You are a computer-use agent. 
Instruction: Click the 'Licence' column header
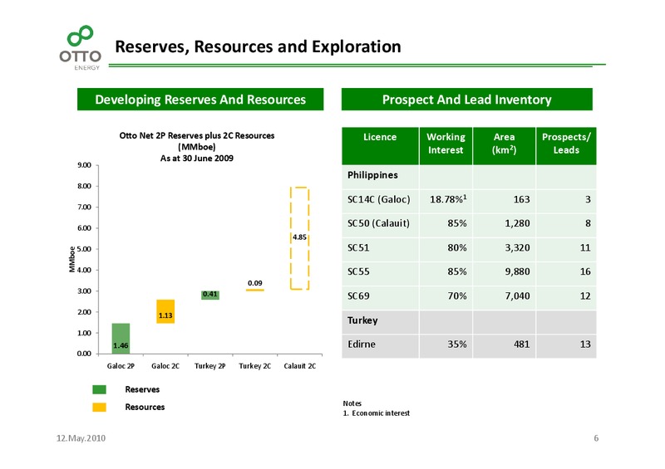point(380,146)
